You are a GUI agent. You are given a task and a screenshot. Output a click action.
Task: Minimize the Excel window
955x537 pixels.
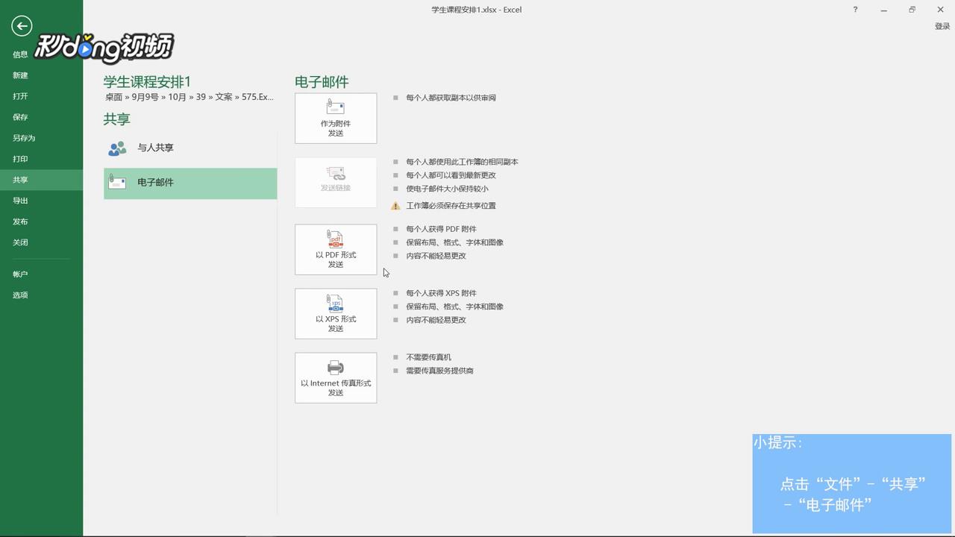pos(883,10)
